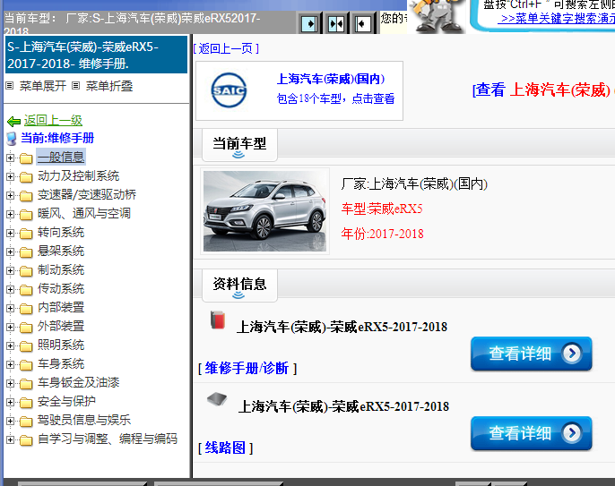Open the 资料信息 tab
This screenshot has width=615, height=486.
point(239,286)
